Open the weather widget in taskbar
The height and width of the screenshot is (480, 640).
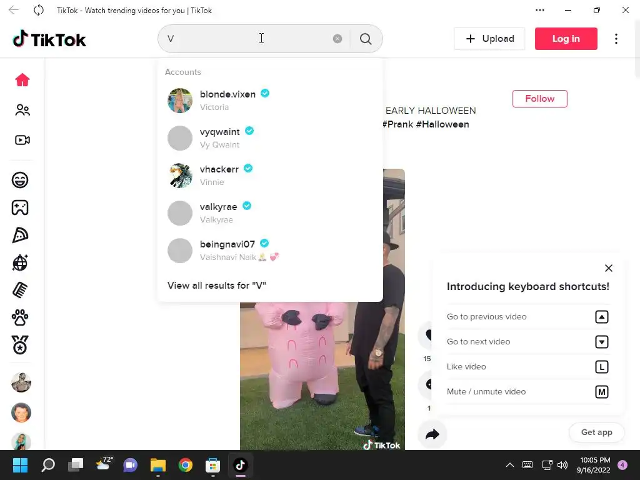tap(104, 463)
